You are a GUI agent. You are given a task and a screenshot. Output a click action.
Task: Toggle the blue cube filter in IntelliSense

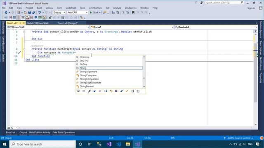[x=94, y=91]
